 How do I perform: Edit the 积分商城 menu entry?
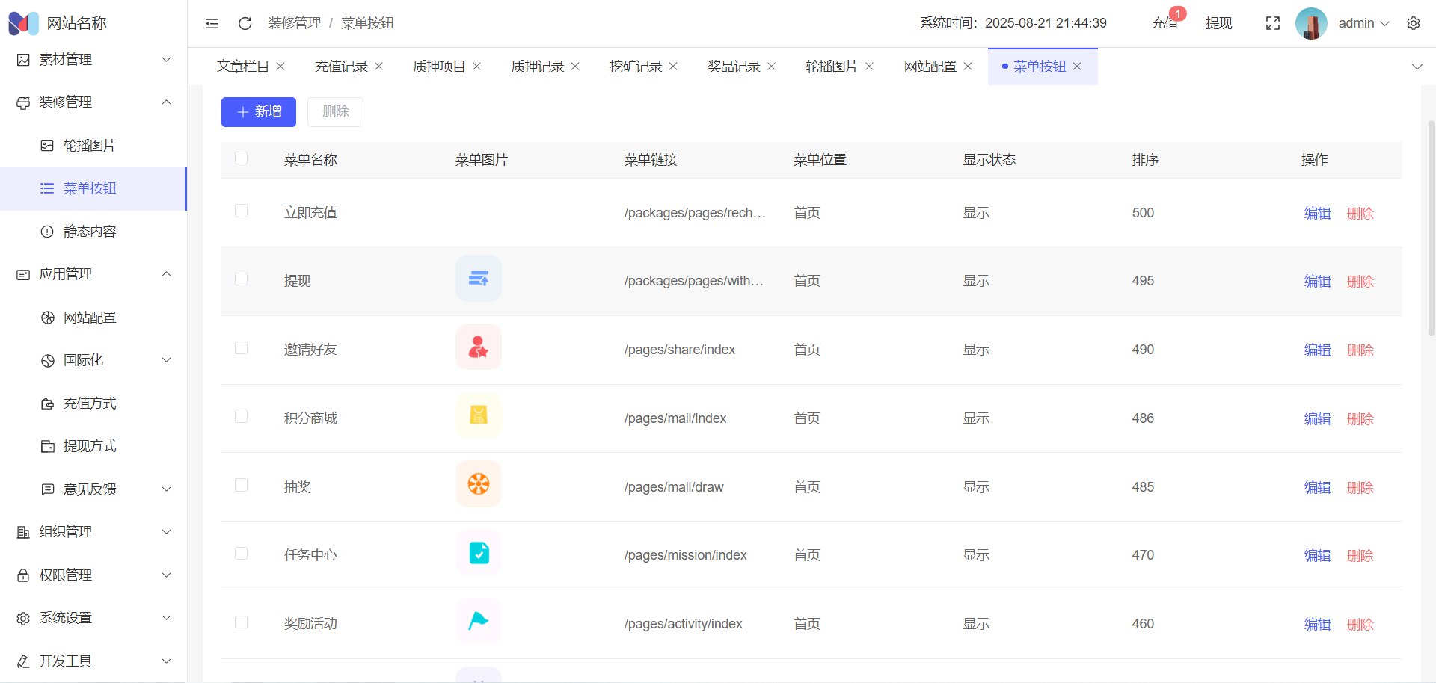(1317, 418)
